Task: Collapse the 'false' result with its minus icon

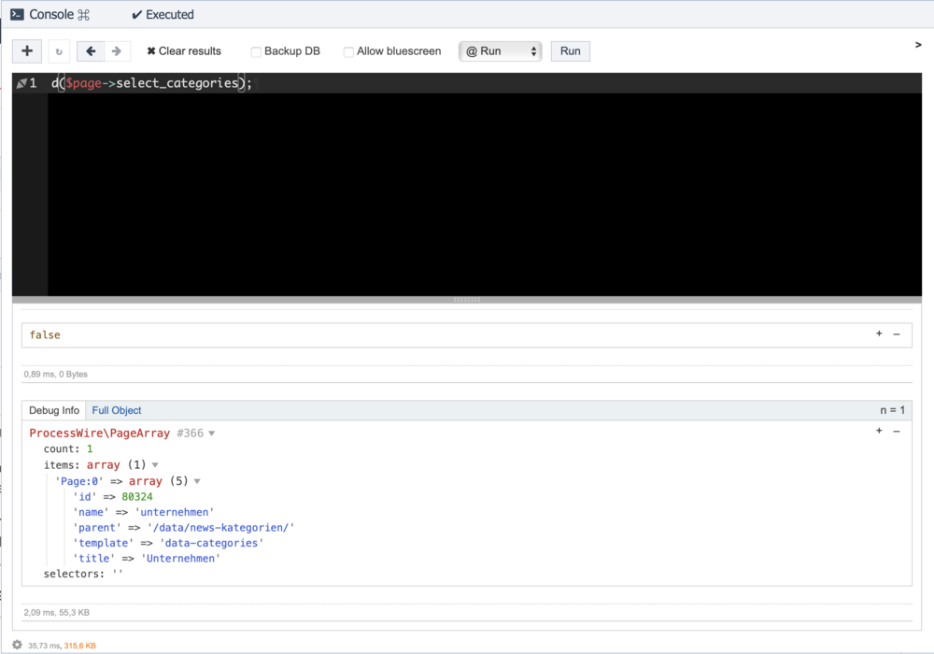Action: pos(897,334)
